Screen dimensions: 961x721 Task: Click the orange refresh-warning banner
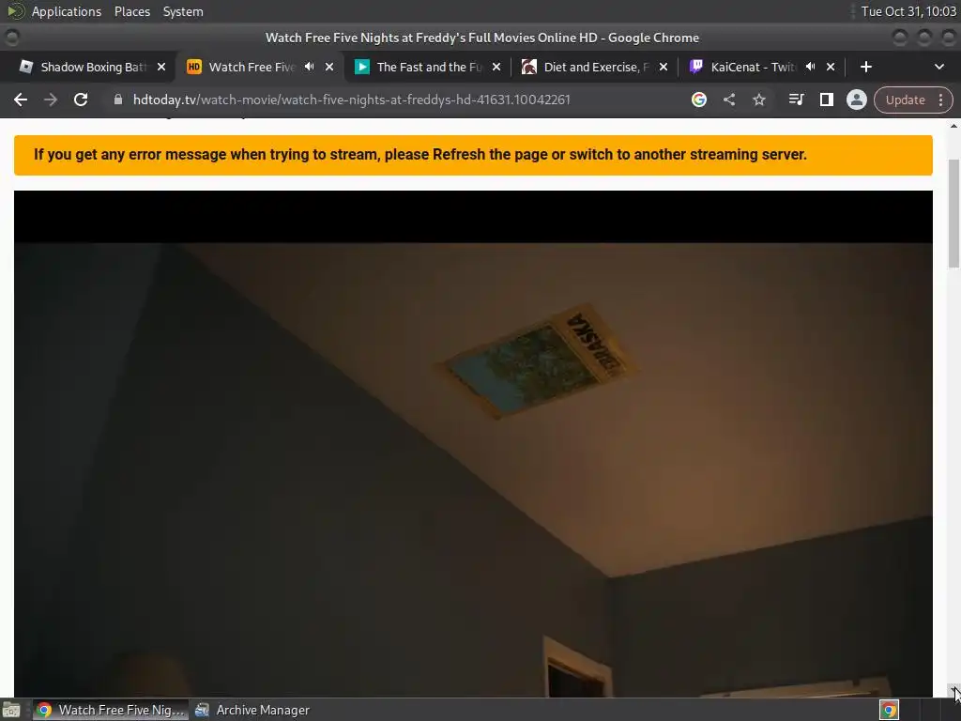pyautogui.click(x=473, y=155)
